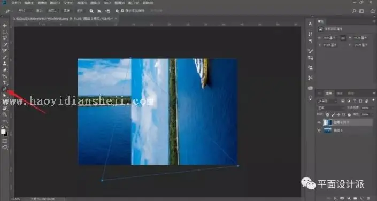The width and height of the screenshot is (377, 201).
Task: Toggle the layer filtering switch
Action: [x=373, y=100]
